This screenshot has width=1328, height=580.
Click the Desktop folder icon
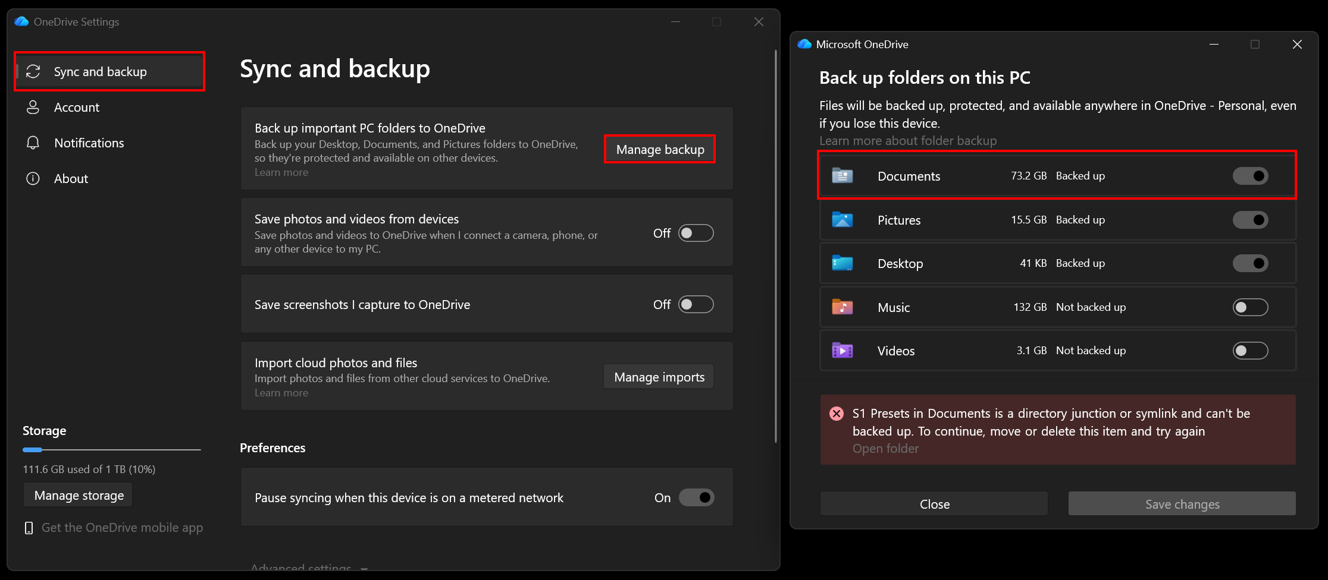[842, 263]
